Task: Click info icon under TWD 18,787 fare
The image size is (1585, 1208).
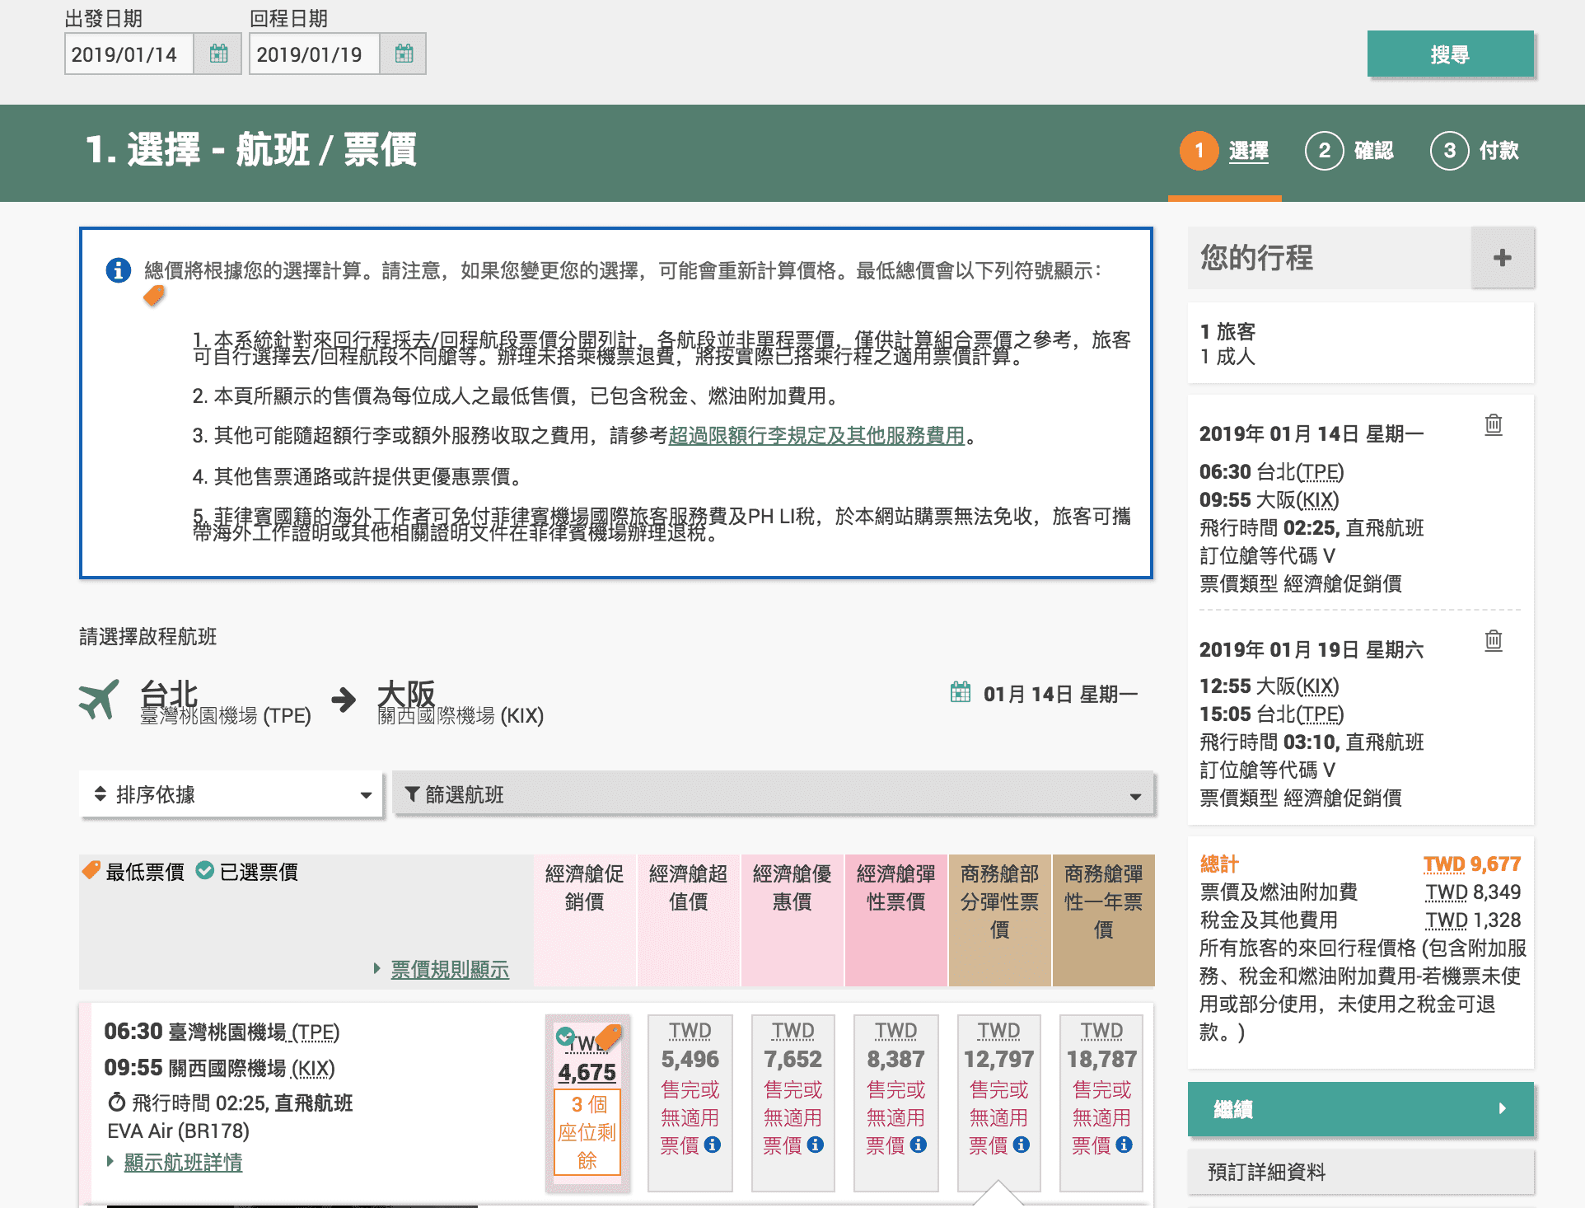Action: (1124, 1145)
